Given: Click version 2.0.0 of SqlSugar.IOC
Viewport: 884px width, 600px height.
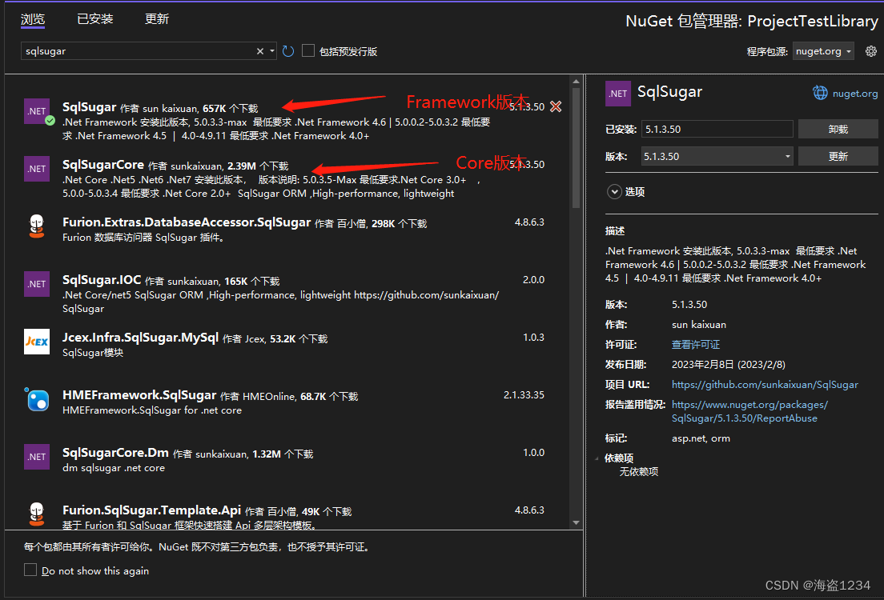Looking at the screenshot, I should coord(533,280).
